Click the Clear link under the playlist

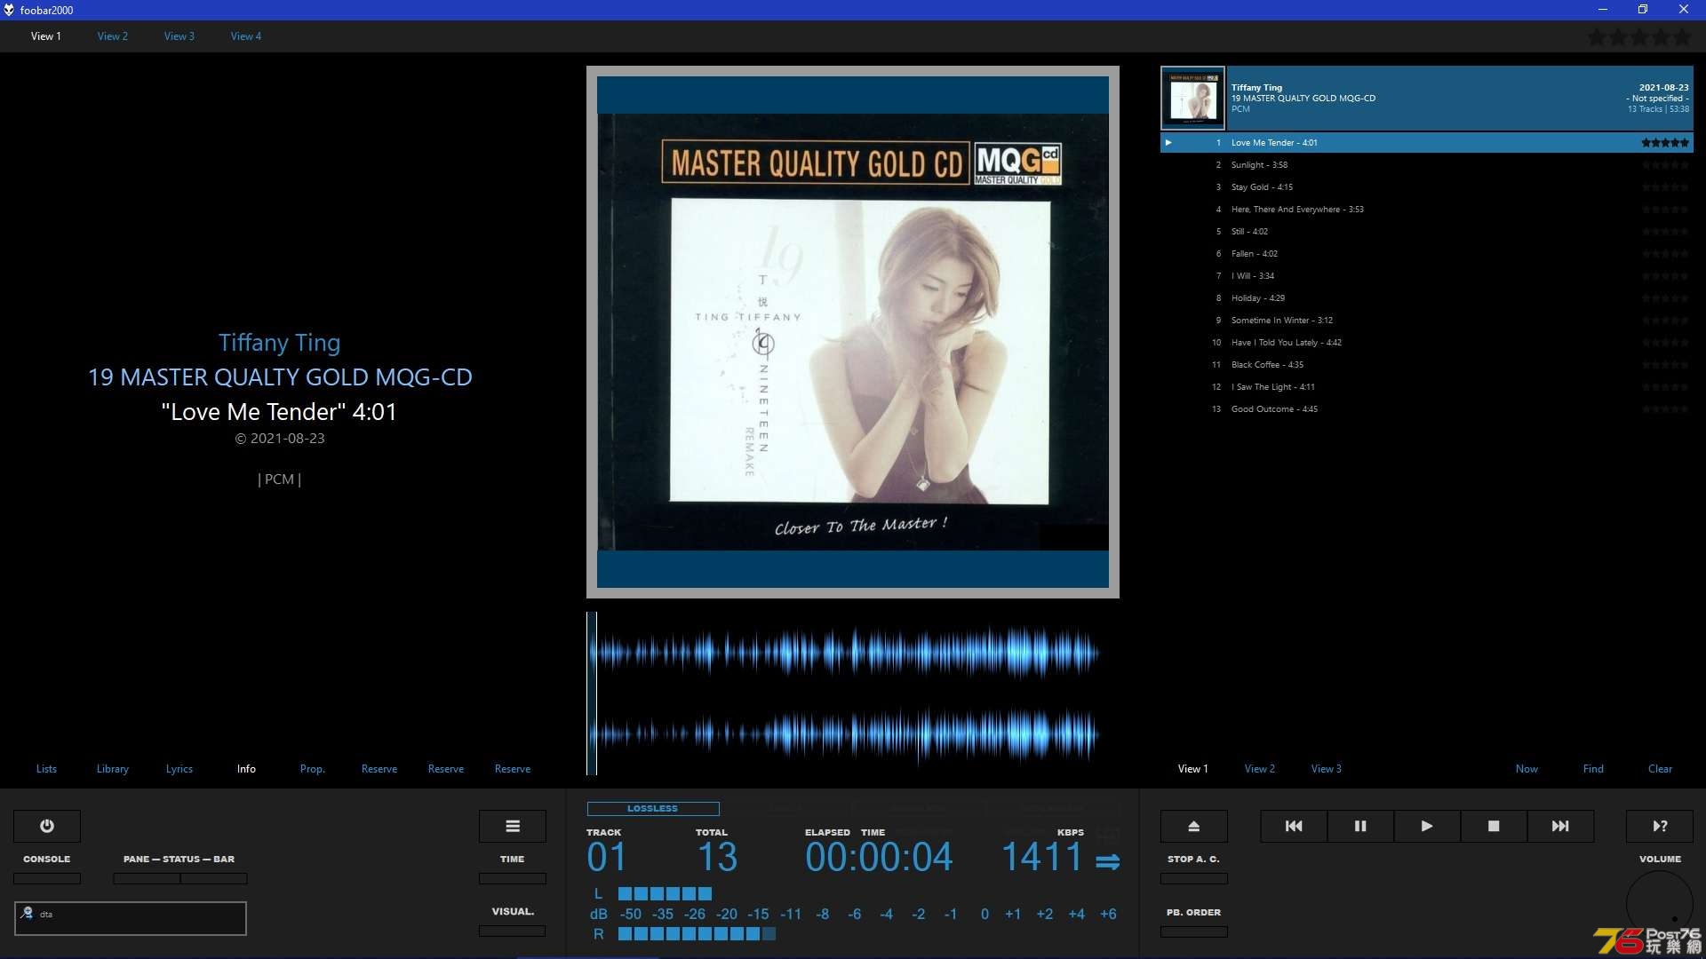(x=1660, y=769)
